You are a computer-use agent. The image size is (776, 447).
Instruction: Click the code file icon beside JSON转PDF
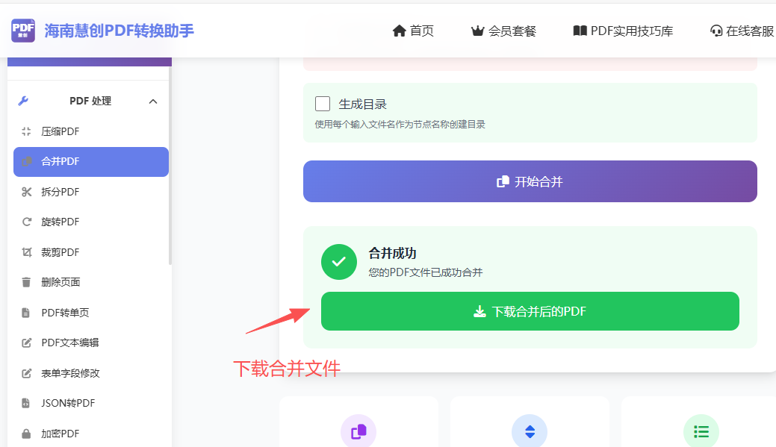[x=25, y=403]
